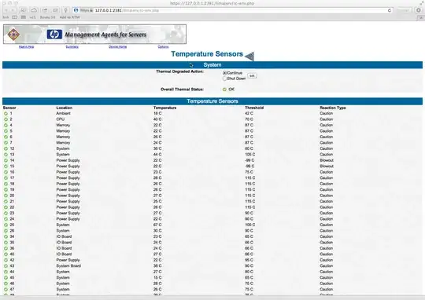
Task: Open the Agent Help link
Action: (x=26, y=47)
